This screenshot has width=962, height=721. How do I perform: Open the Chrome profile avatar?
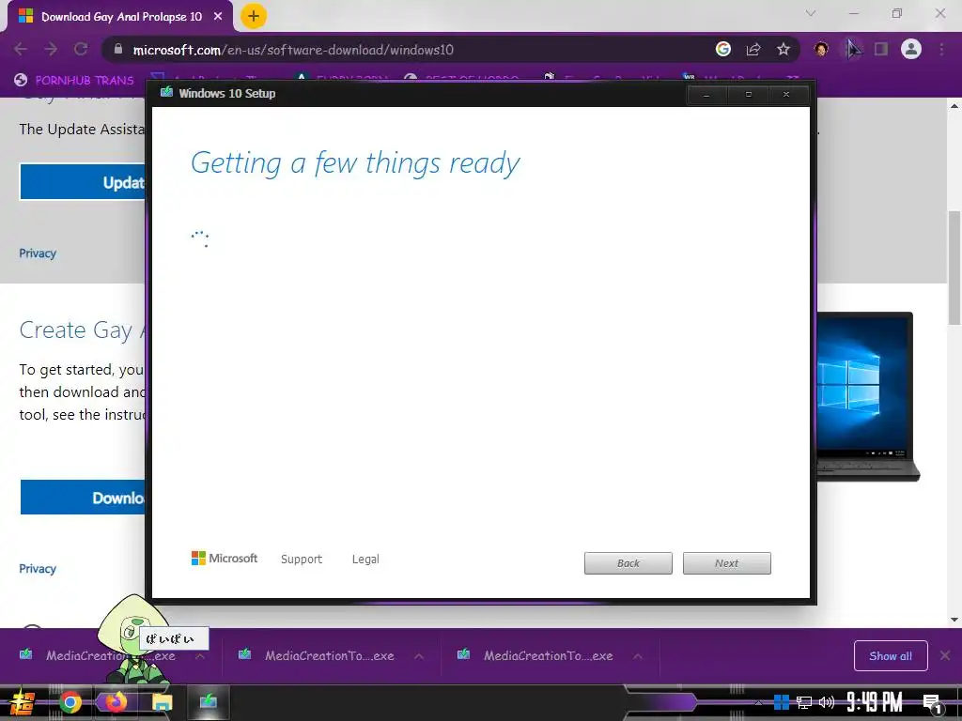(911, 49)
